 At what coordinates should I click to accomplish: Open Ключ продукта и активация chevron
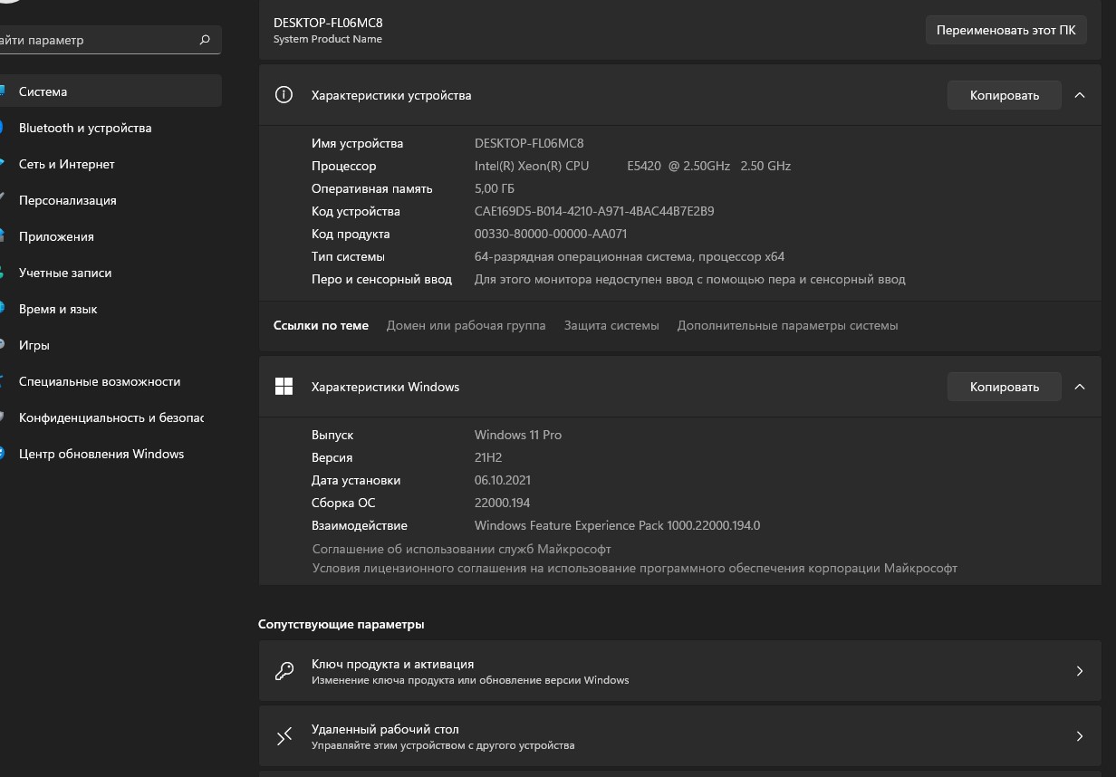tap(1080, 671)
